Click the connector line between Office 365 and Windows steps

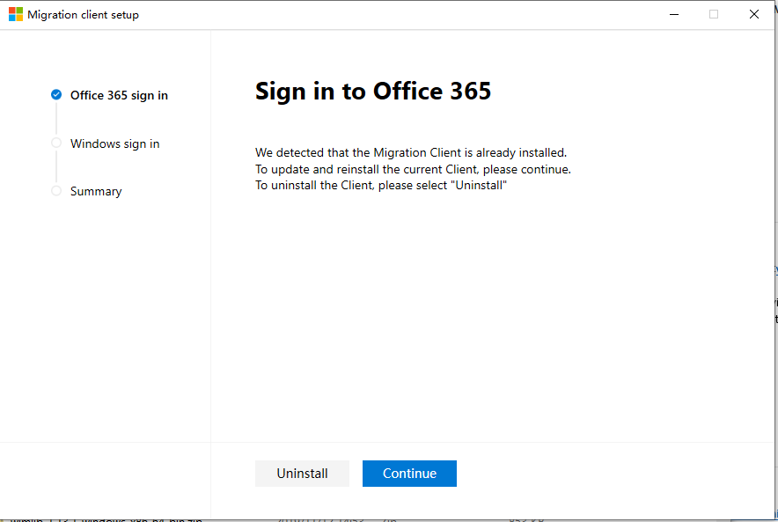[x=56, y=119]
